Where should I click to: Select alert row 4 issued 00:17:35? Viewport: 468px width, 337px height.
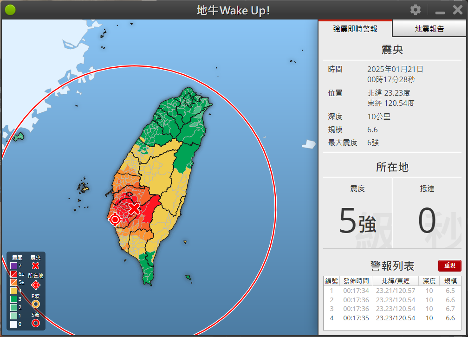pos(392,318)
